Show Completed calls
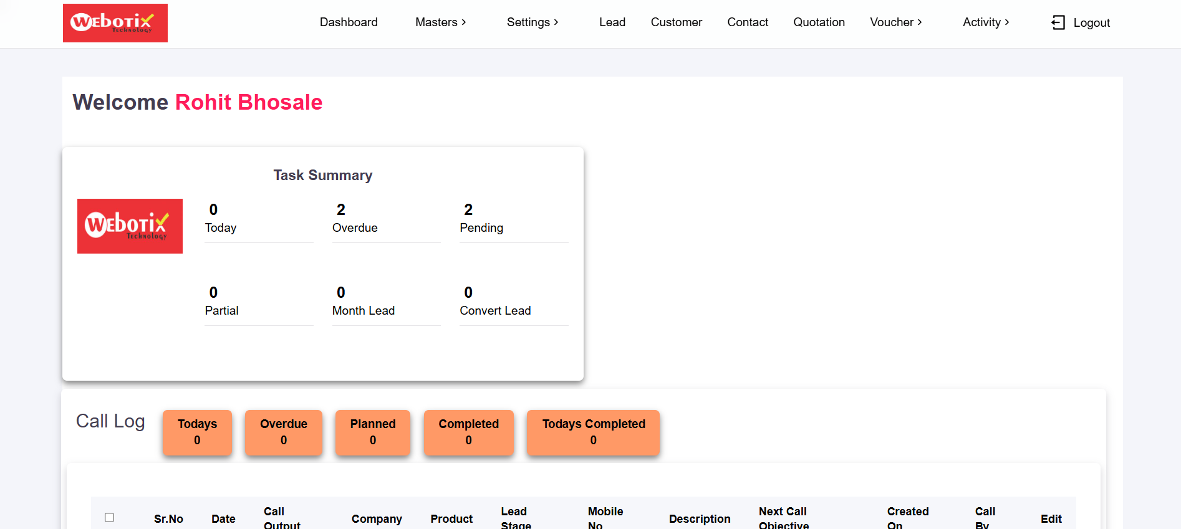This screenshot has width=1181, height=529. tap(468, 432)
